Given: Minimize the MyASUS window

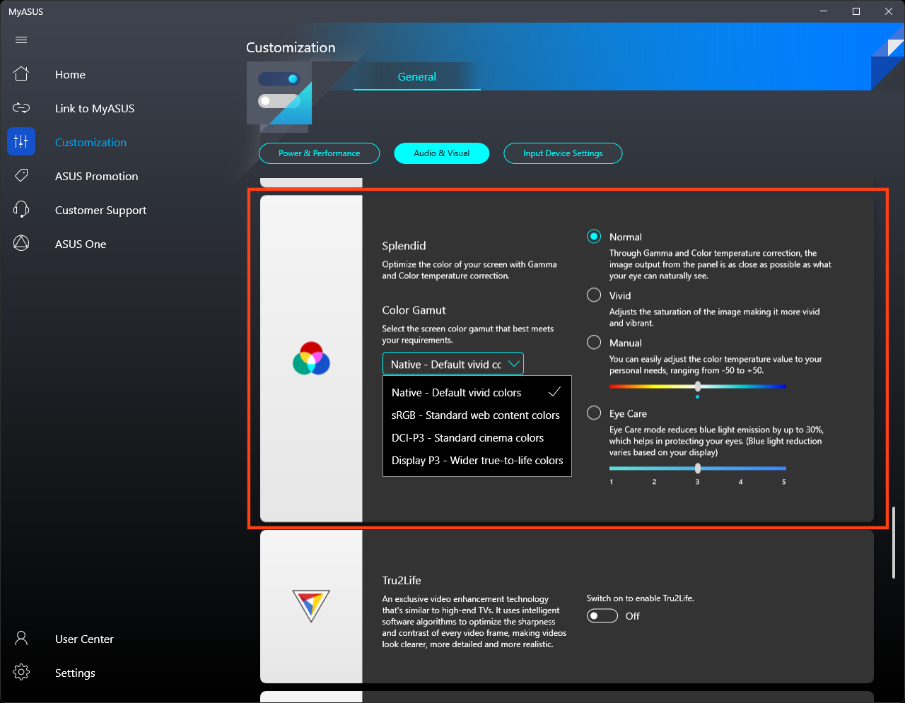Looking at the screenshot, I should (x=824, y=11).
